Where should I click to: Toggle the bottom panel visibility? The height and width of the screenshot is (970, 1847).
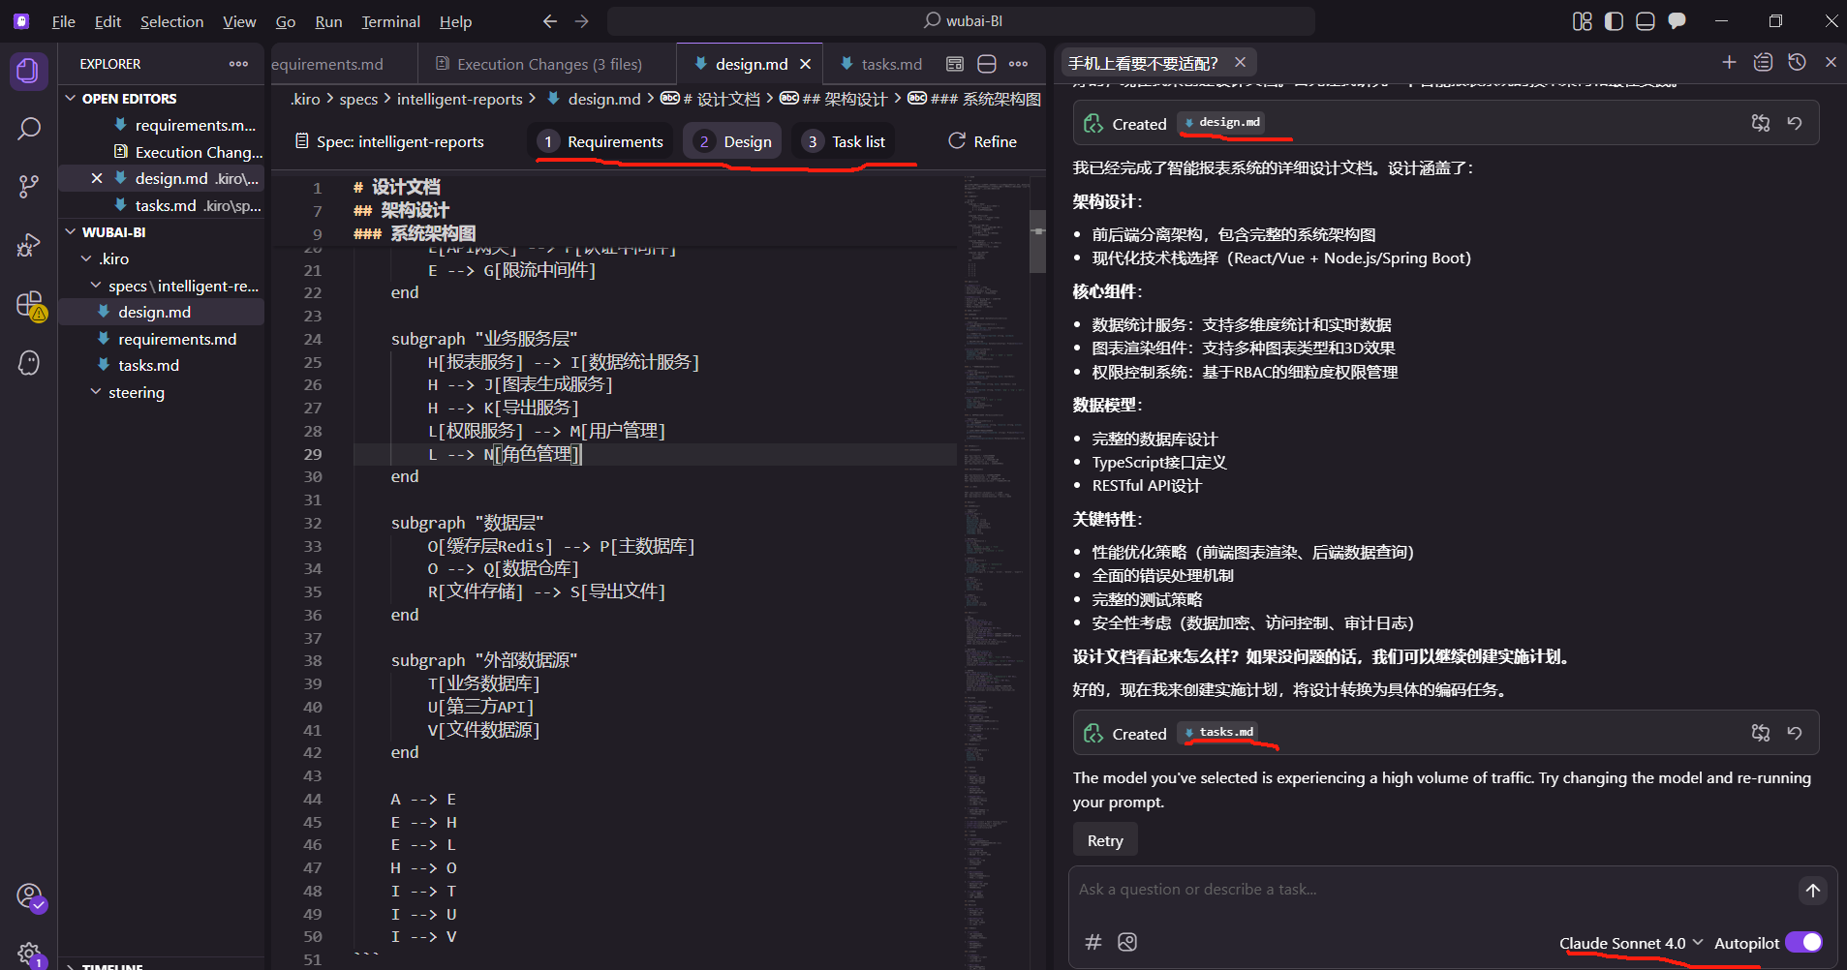(1645, 21)
